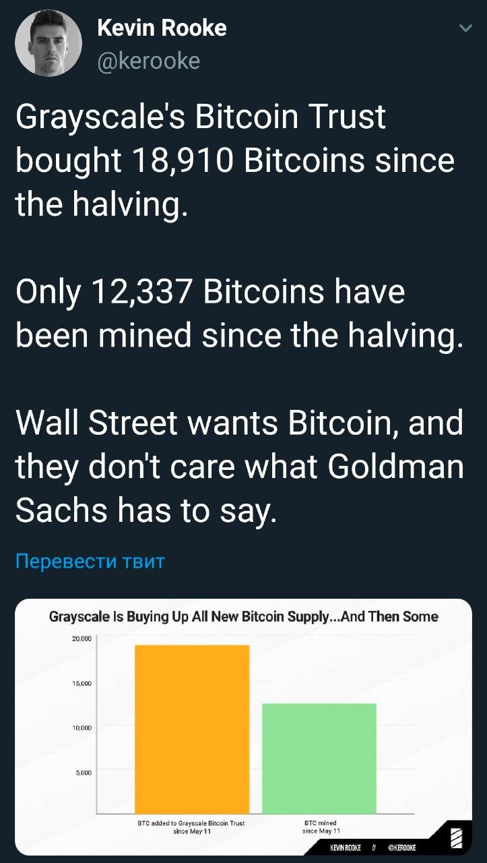
Task: Tap the Kevin Rooke display name
Action: coord(162,28)
